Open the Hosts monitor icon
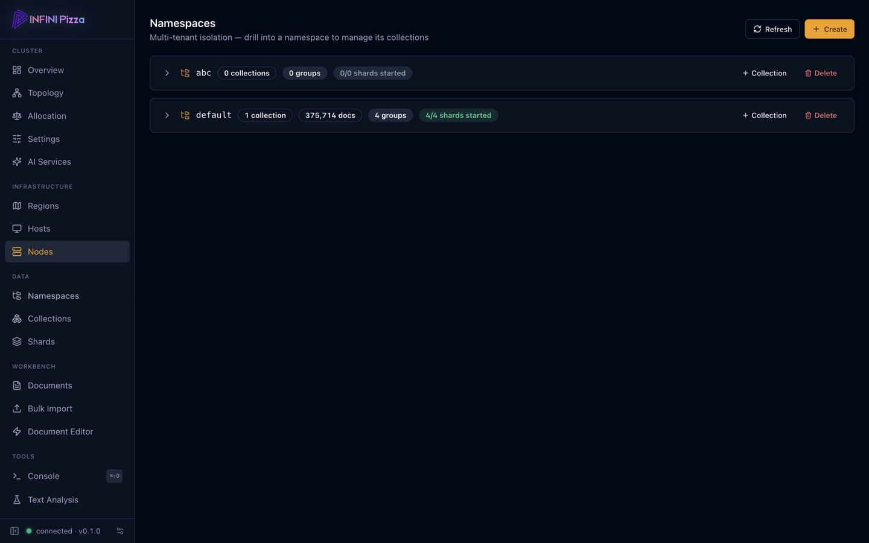Image resolution: width=869 pixels, height=543 pixels. (17, 229)
